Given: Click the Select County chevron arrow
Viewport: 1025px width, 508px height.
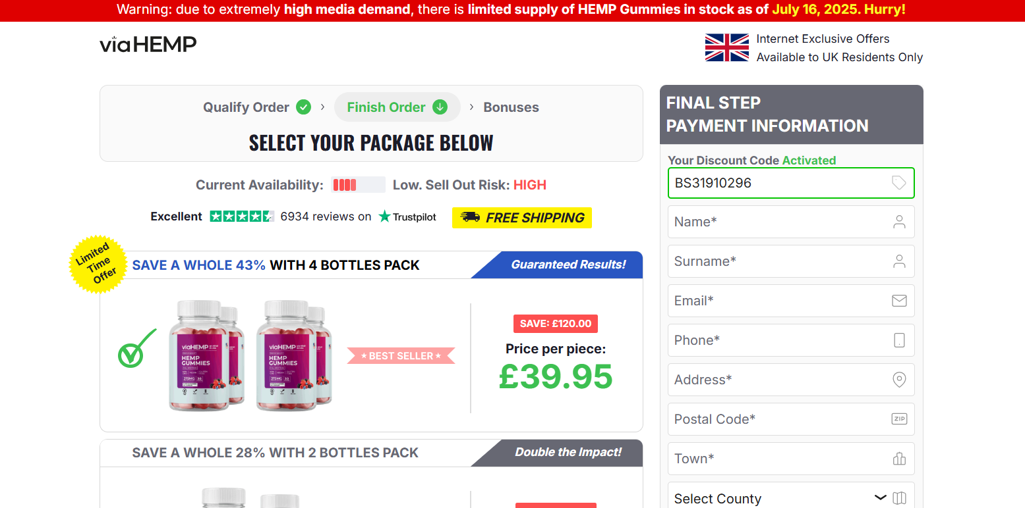Looking at the screenshot, I should (880, 497).
